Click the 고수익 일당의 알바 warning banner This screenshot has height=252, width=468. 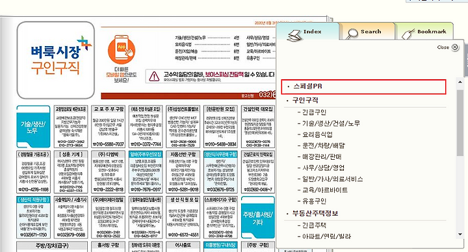pyautogui.click(x=211, y=77)
